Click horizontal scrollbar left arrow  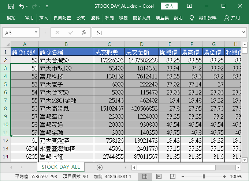click(x=134, y=167)
